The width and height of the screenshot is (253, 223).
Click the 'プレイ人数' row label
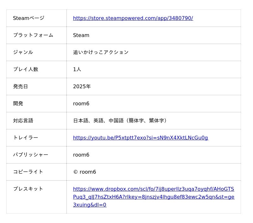[x=25, y=70]
